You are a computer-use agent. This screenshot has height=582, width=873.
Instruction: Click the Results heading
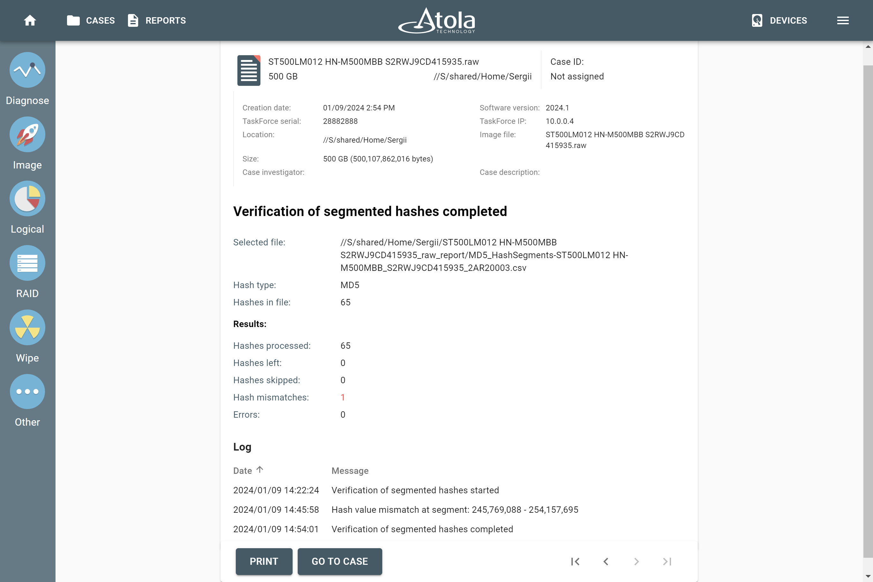(250, 324)
